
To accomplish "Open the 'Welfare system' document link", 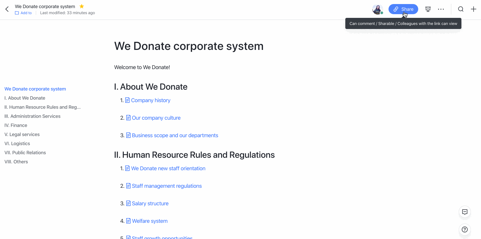I will coord(150,221).
